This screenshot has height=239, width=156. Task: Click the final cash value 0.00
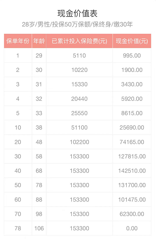pos(132,228)
